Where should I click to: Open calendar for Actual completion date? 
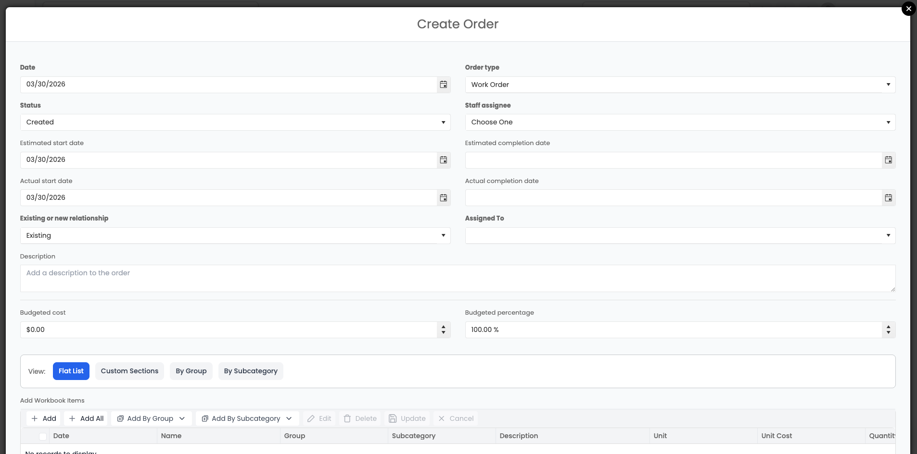pos(888,198)
